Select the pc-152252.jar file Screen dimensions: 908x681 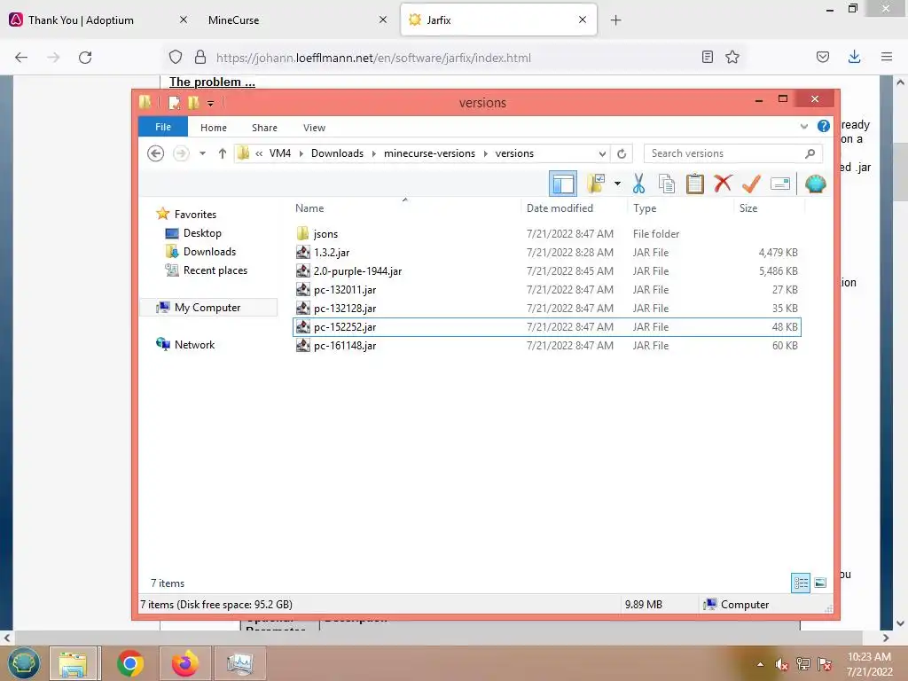[547, 326]
